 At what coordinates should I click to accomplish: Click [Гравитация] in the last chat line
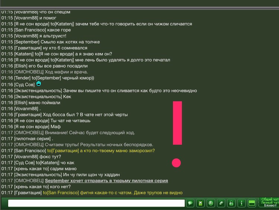(x=28, y=193)
